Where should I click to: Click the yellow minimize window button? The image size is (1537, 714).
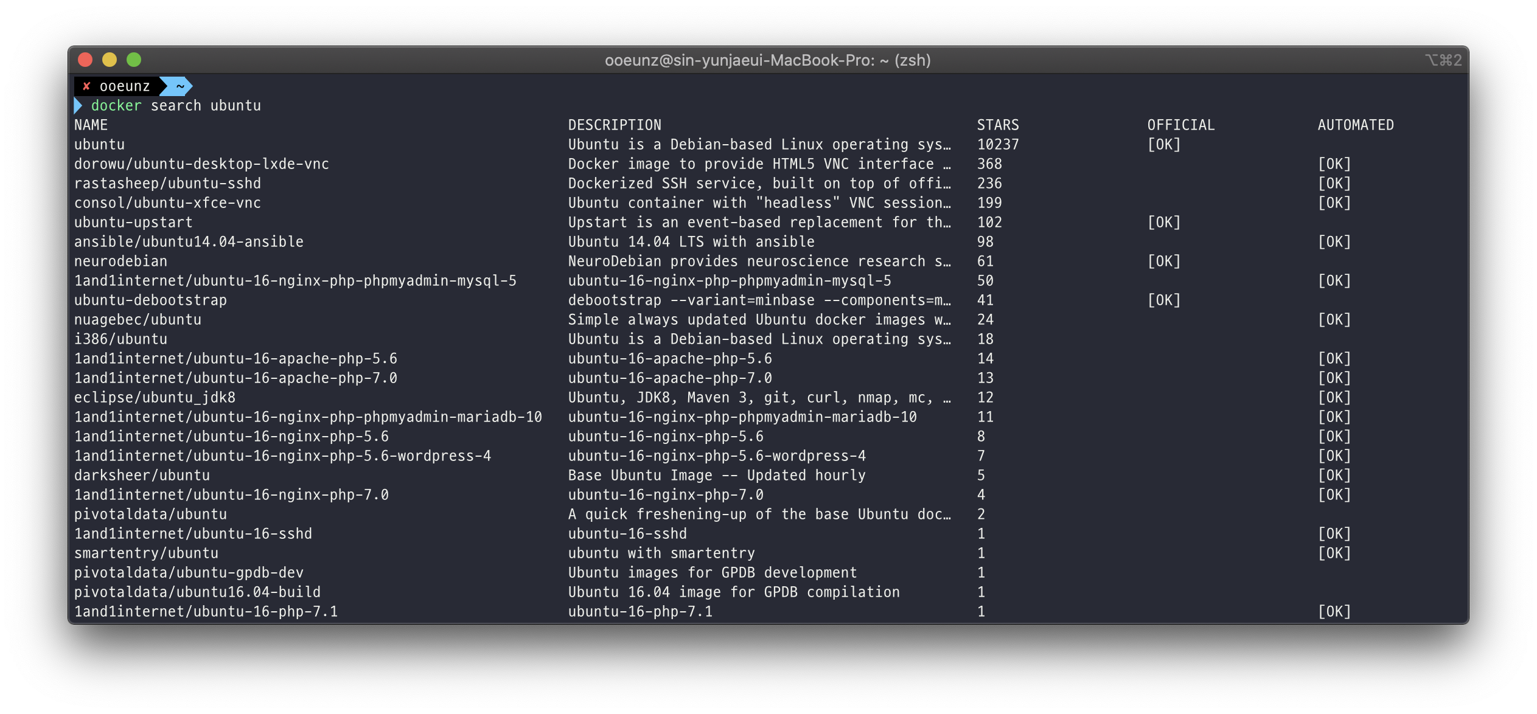point(110,60)
